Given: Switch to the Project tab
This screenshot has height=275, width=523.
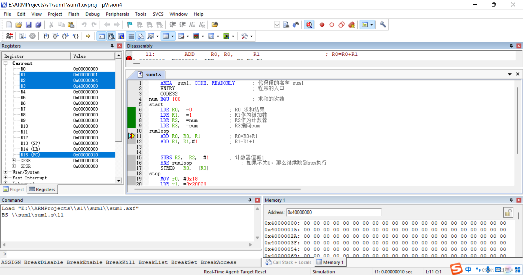Looking at the screenshot, I should (14, 189).
